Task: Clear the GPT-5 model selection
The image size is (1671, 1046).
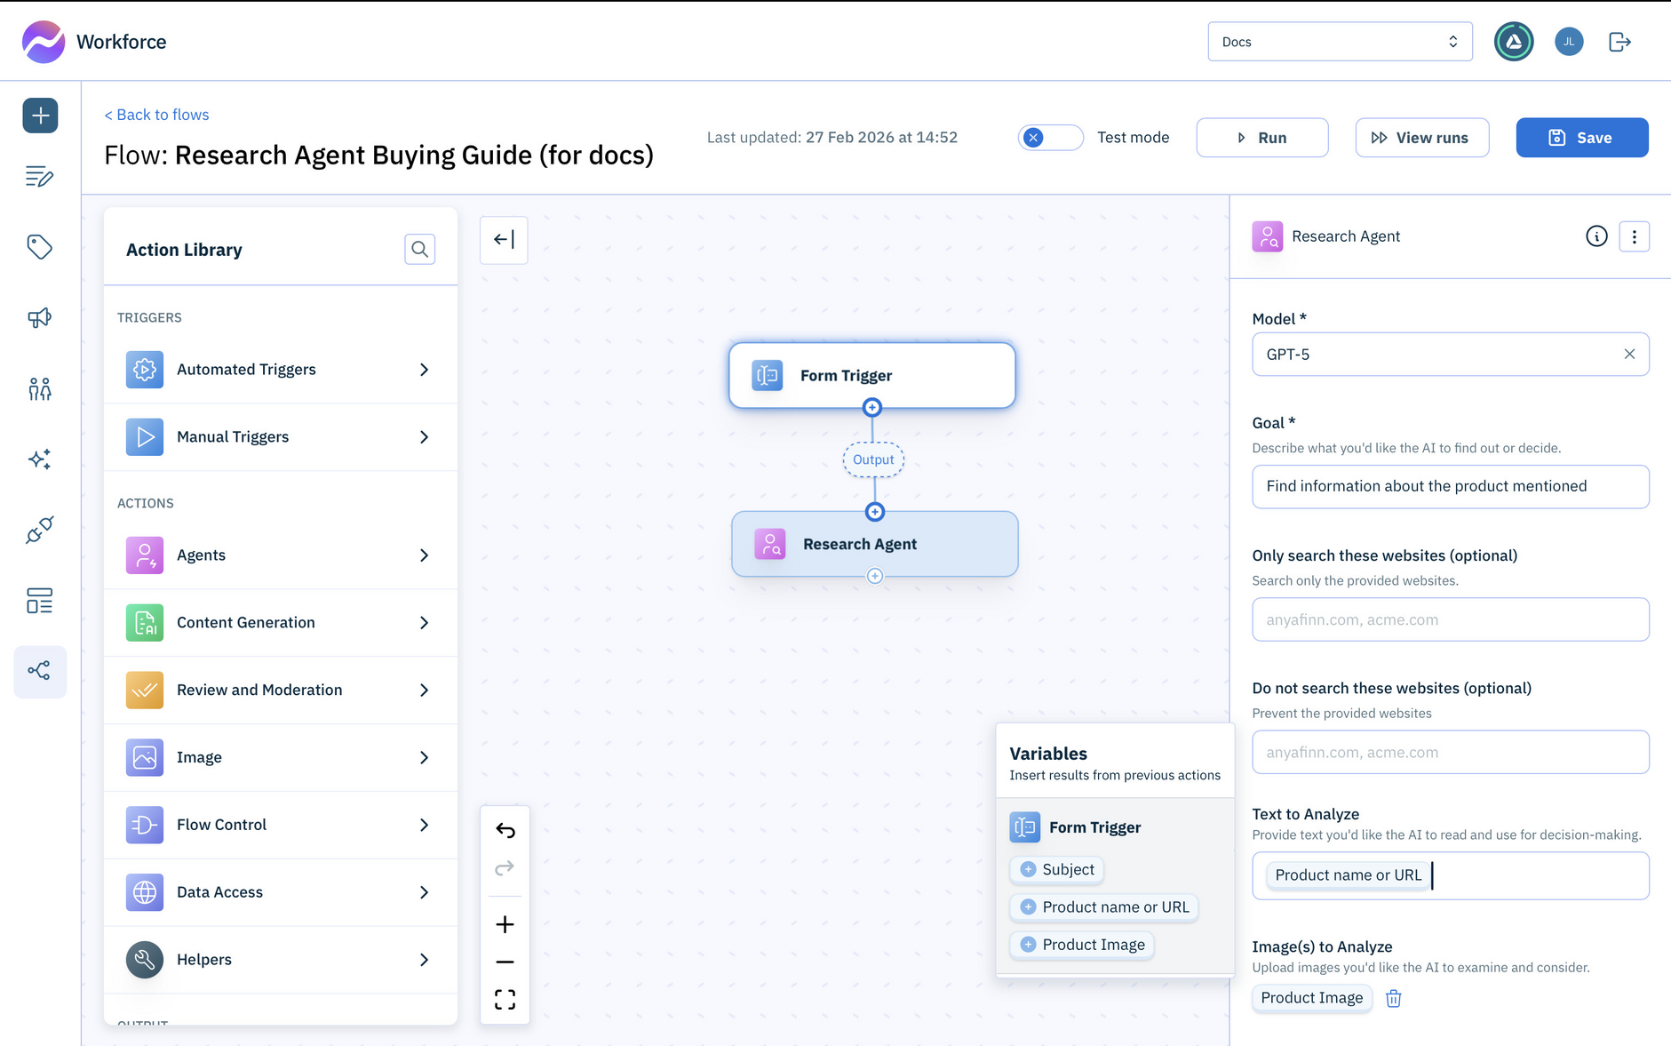Action: tap(1629, 354)
